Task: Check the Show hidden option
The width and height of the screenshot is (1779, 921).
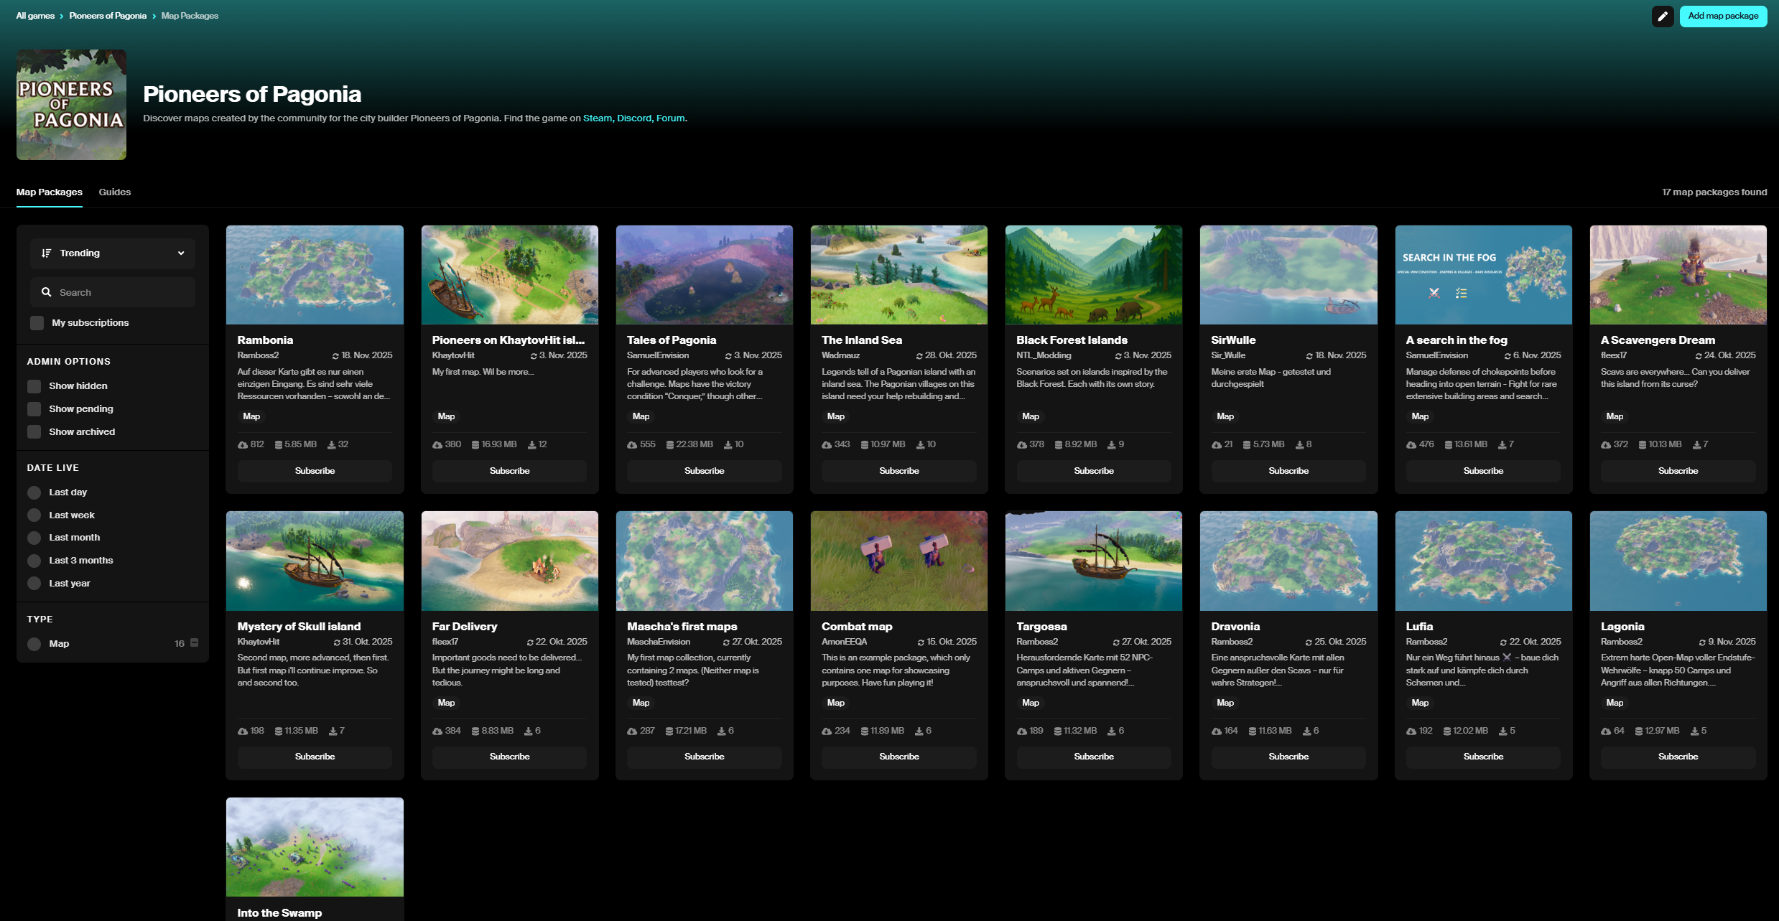Action: pyautogui.click(x=34, y=386)
